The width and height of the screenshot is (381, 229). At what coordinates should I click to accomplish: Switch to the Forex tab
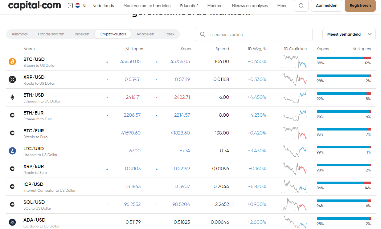tap(170, 34)
